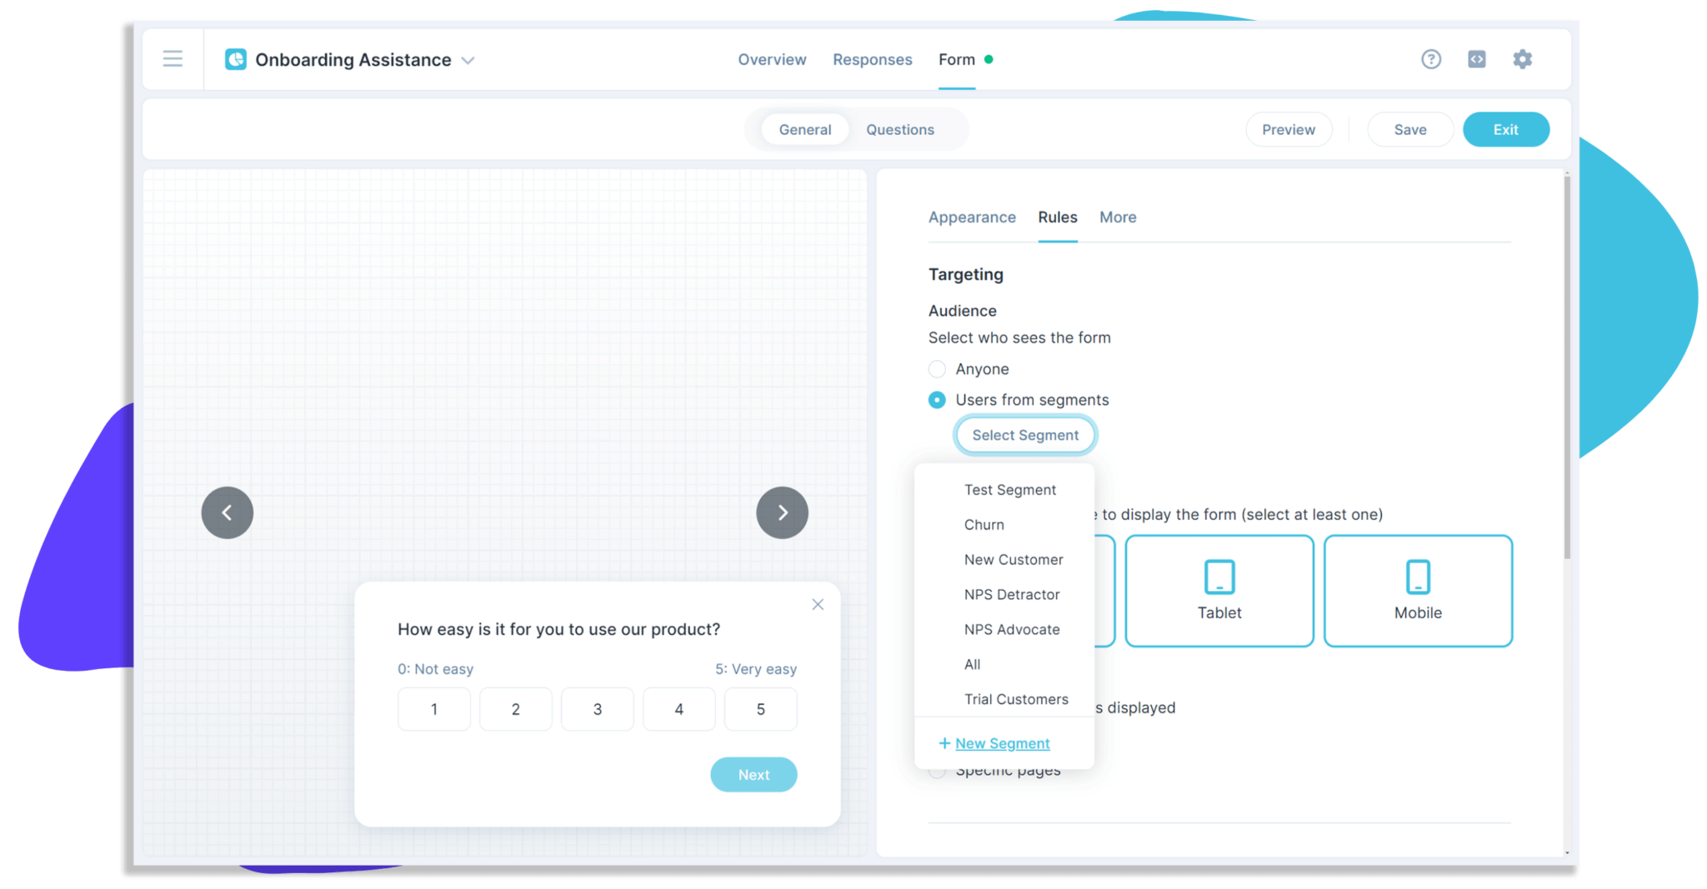Open the Appearance tab
1707x889 pixels.
[x=972, y=217]
